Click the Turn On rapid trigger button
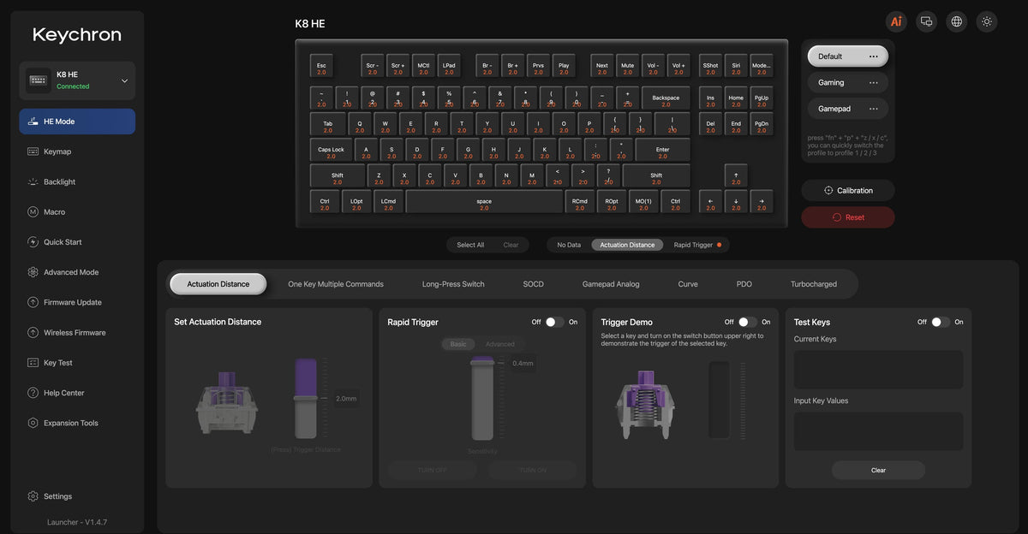 click(533, 470)
